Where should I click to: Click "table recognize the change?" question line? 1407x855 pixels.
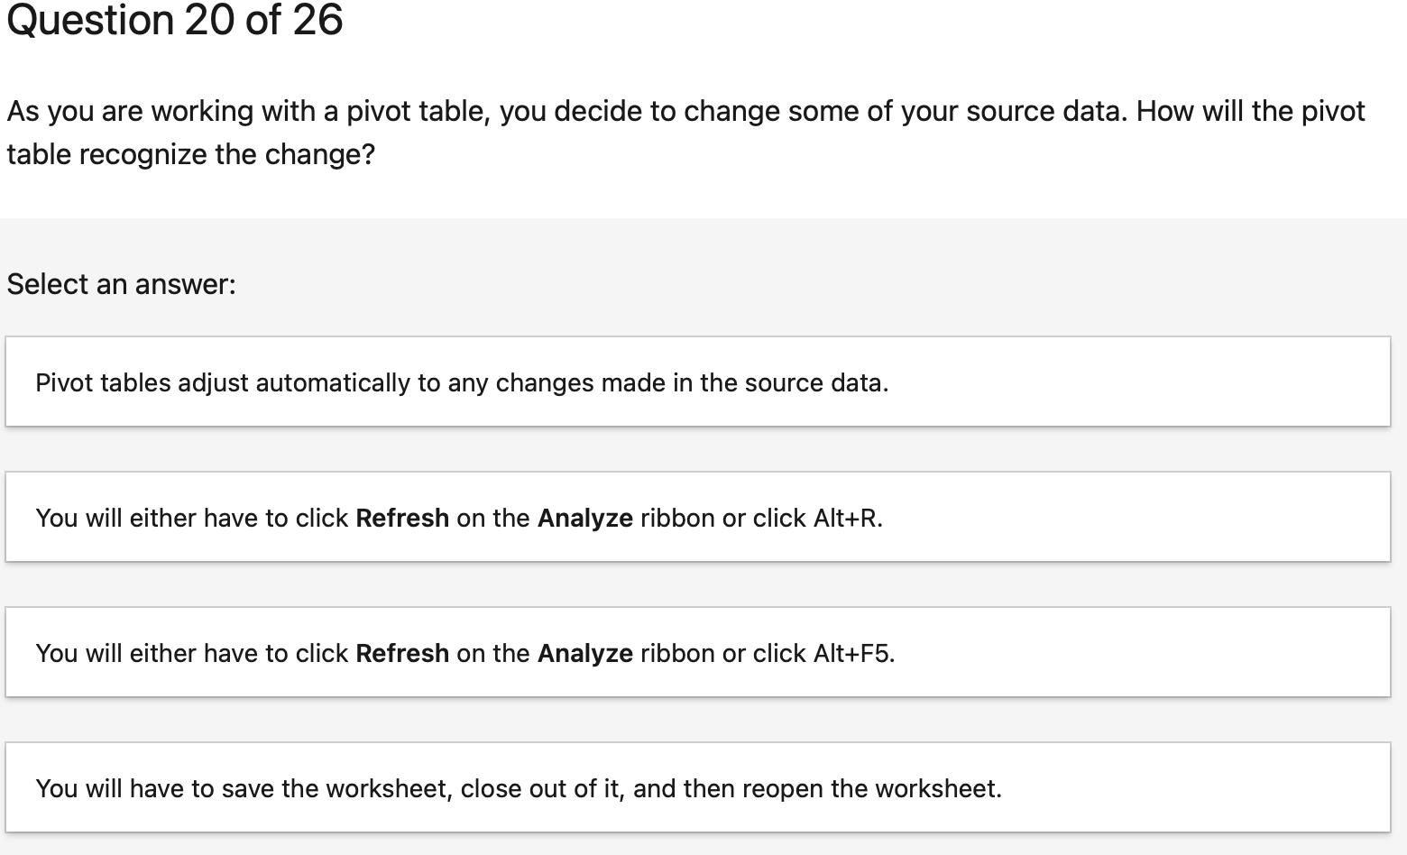(190, 154)
